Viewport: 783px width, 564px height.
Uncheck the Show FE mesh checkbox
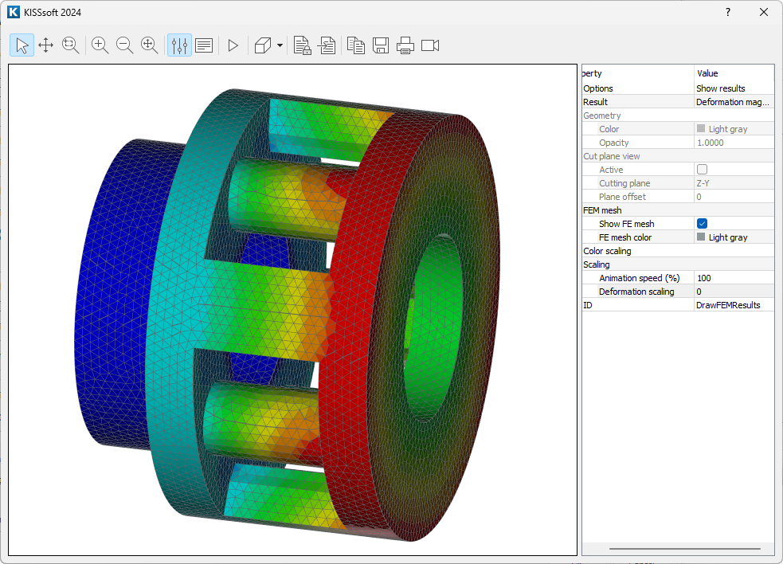[702, 224]
